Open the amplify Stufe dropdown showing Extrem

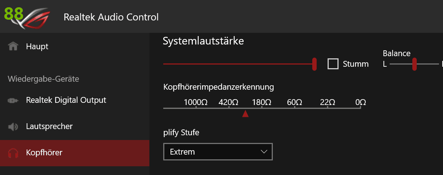[x=218, y=152]
